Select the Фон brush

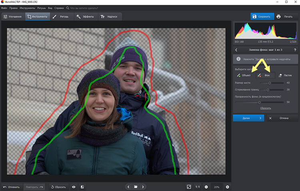tap(264, 75)
